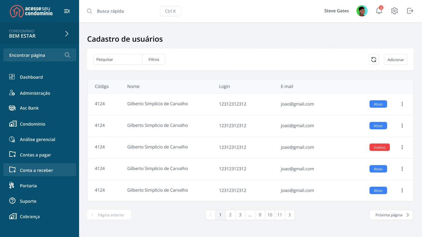Open settings gear icon in header
422x237 pixels.
[x=395, y=11]
